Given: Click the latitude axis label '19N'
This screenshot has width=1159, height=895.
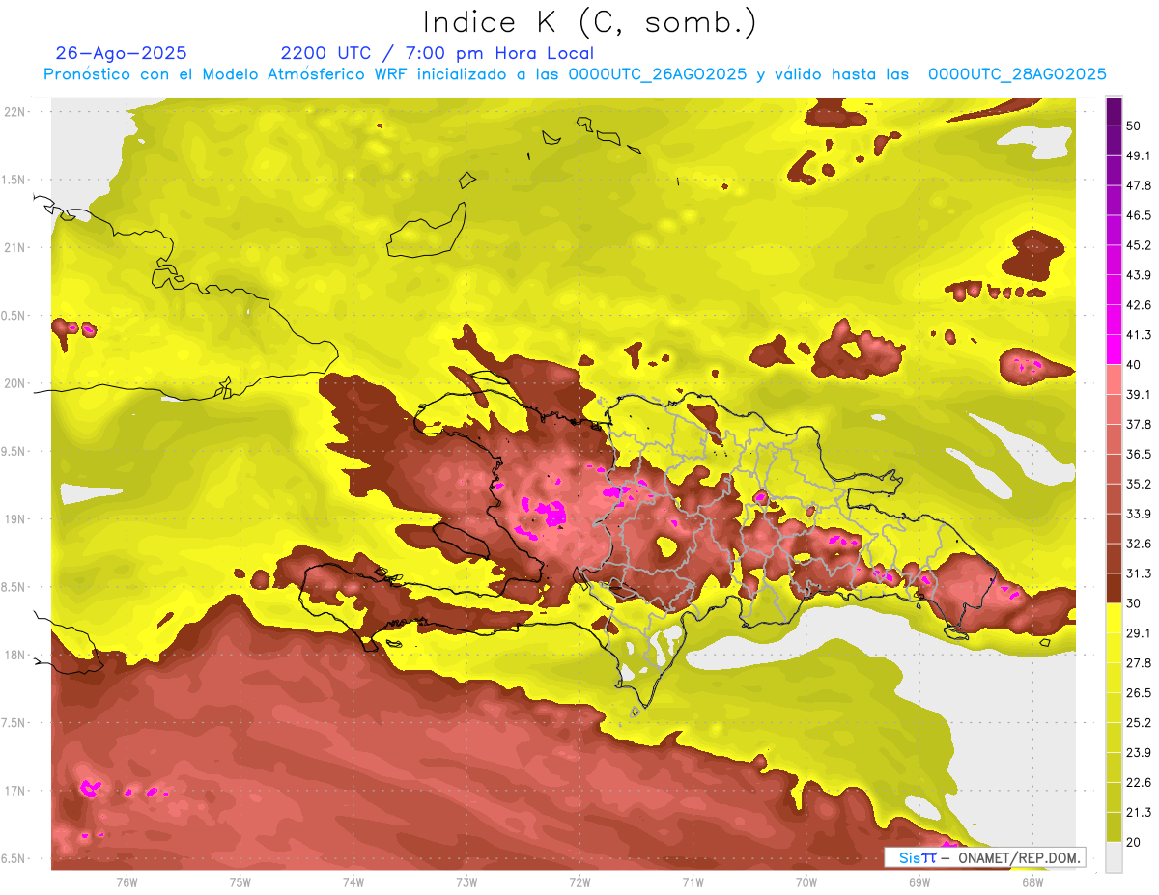Looking at the screenshot, I should (14, 519).
